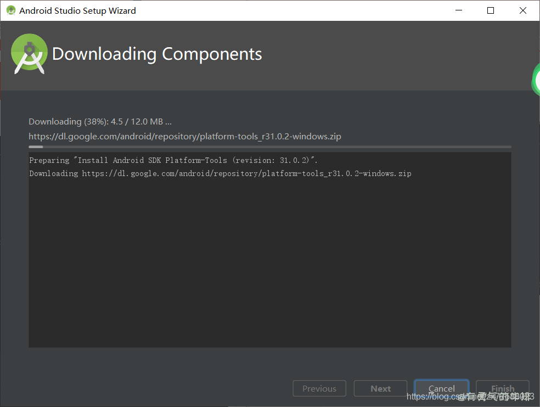Click the disabled Next button
This screenshot has width=540, height=407.
click(380, 388)
